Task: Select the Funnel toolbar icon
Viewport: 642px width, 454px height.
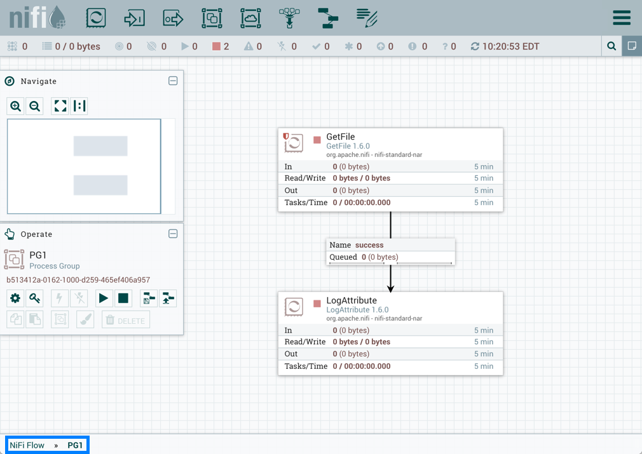Action: pos(289,18)
